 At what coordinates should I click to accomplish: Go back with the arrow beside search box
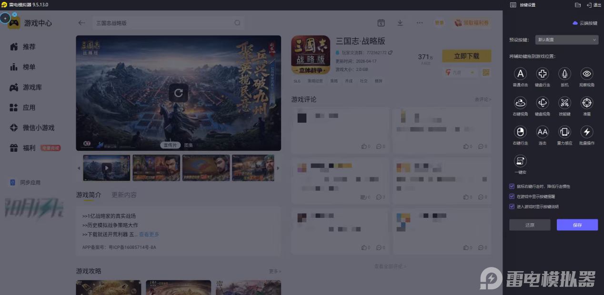click(82, 22)
